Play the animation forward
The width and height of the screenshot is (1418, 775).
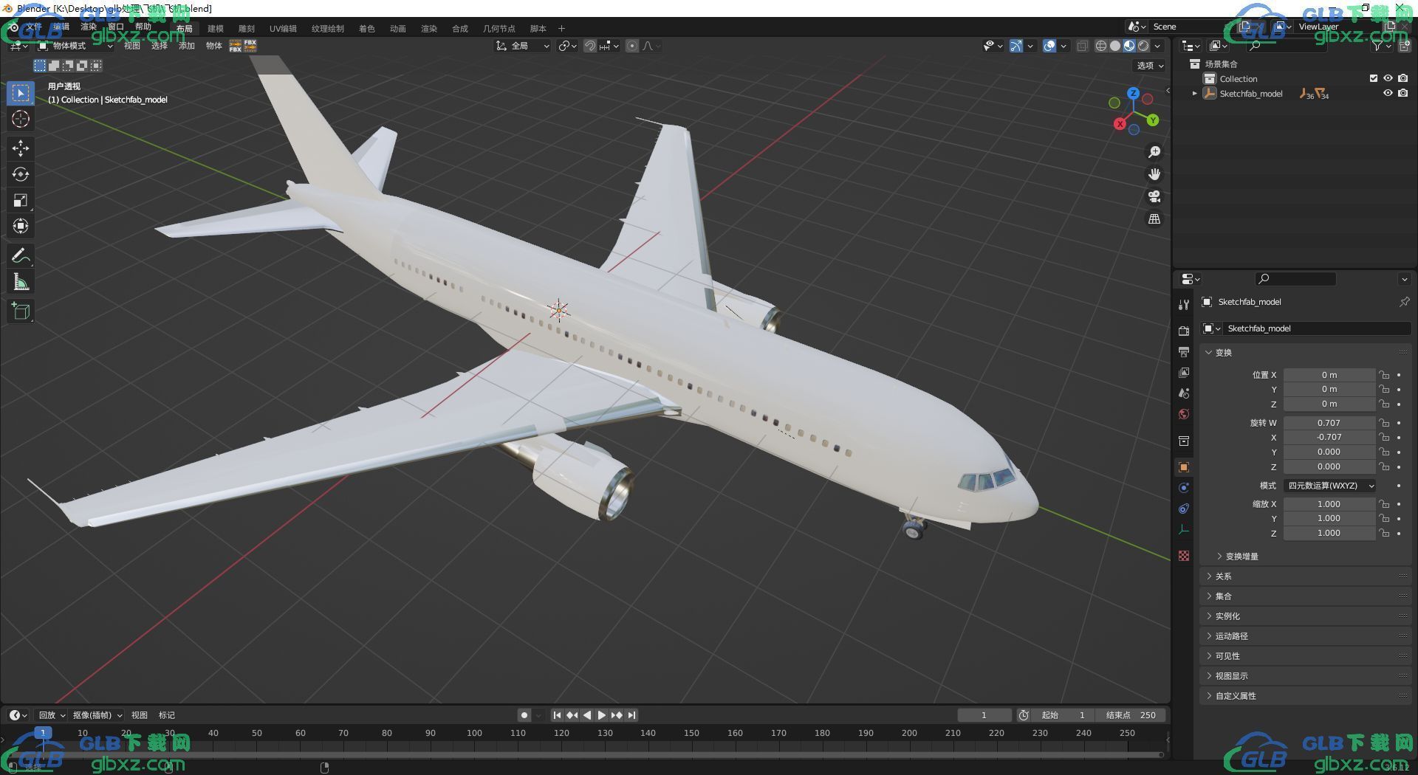[602, 715]
